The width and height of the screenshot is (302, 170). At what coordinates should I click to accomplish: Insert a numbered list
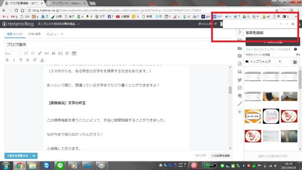click(33, 53)
